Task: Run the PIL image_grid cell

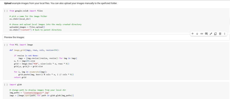Action: [6, 45]
